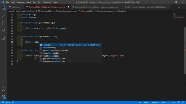This screenshot has height=104, width=186.
Task: Restore down the VS Code window
Action: (x=176, y=2)
